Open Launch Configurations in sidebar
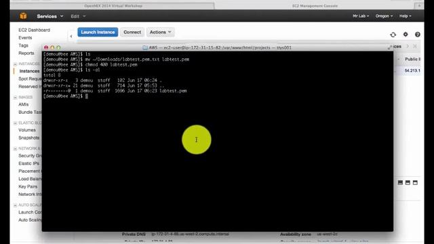The image size is (434, 244). pyautogui.click(x=30, y=212)
